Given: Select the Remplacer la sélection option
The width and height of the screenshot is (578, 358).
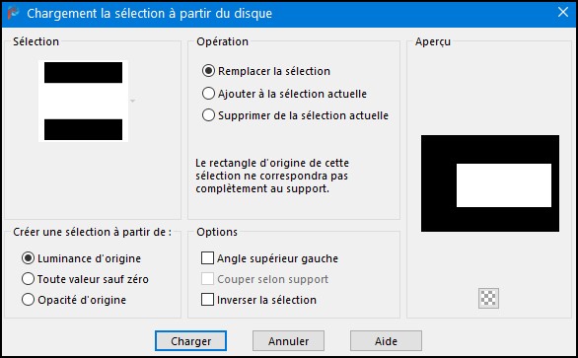Looking at the screenshot, I should (x=265, y=71).
